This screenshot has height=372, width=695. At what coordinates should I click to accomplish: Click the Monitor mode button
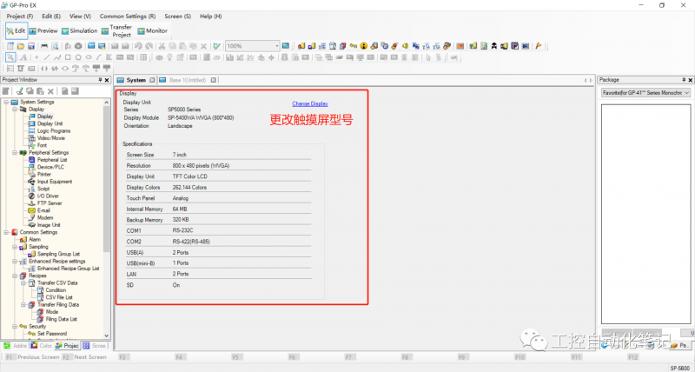153,31
